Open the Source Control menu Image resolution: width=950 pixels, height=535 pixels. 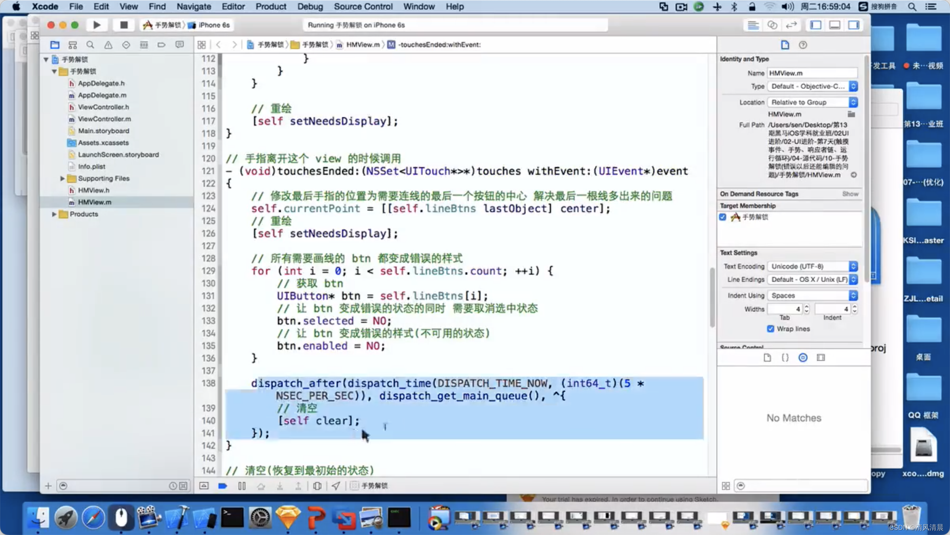363,6
